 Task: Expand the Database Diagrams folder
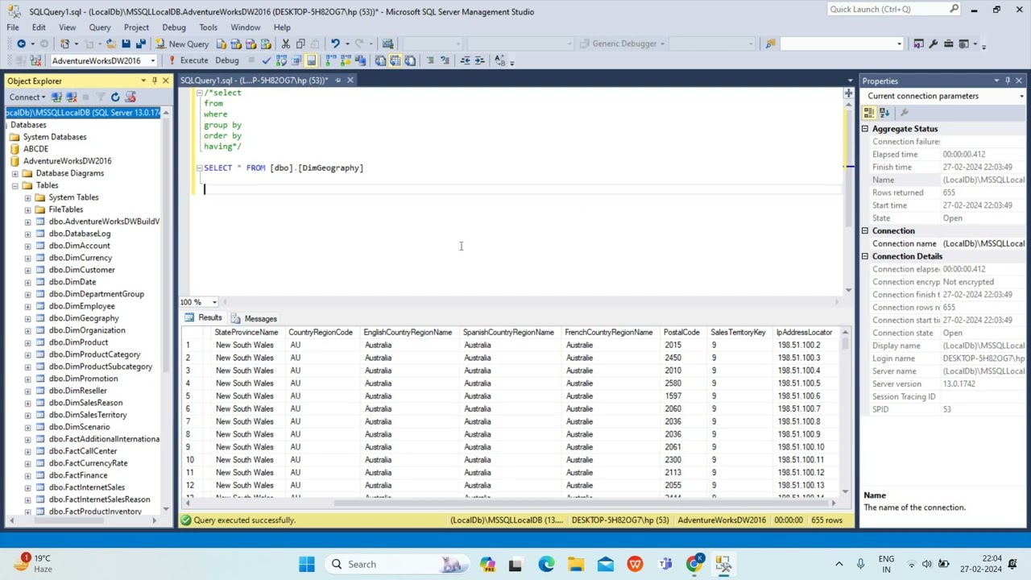[x=15, y=173]
